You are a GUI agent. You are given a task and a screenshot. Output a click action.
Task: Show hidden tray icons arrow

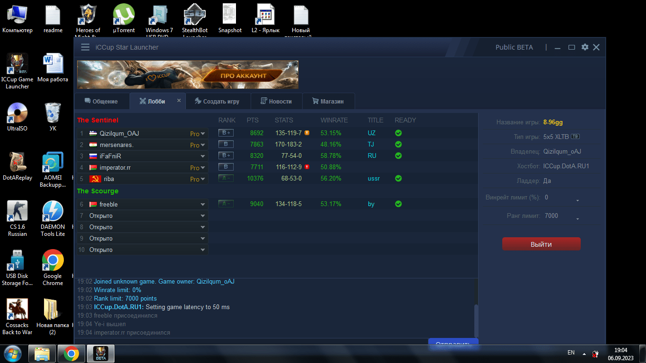point(584,354)
